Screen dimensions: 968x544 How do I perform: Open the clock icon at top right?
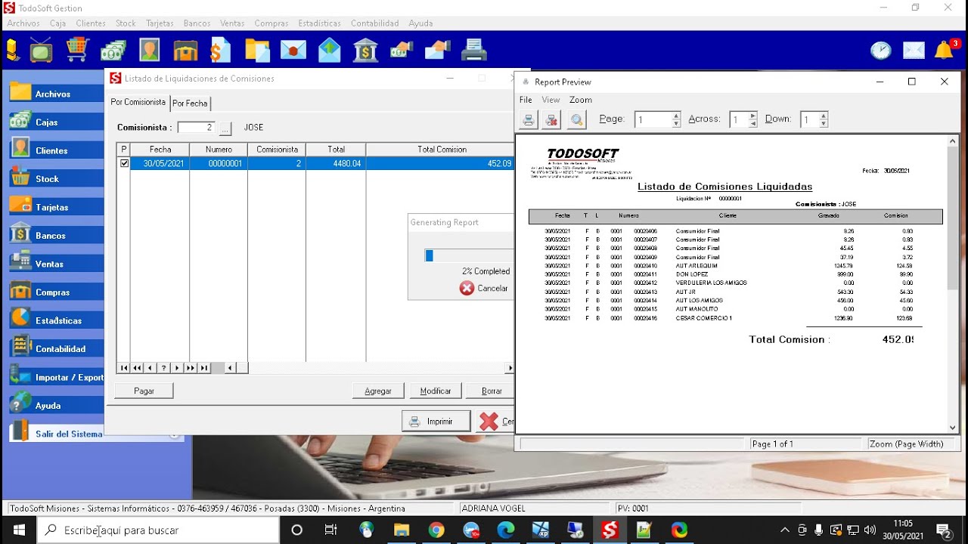880,51
